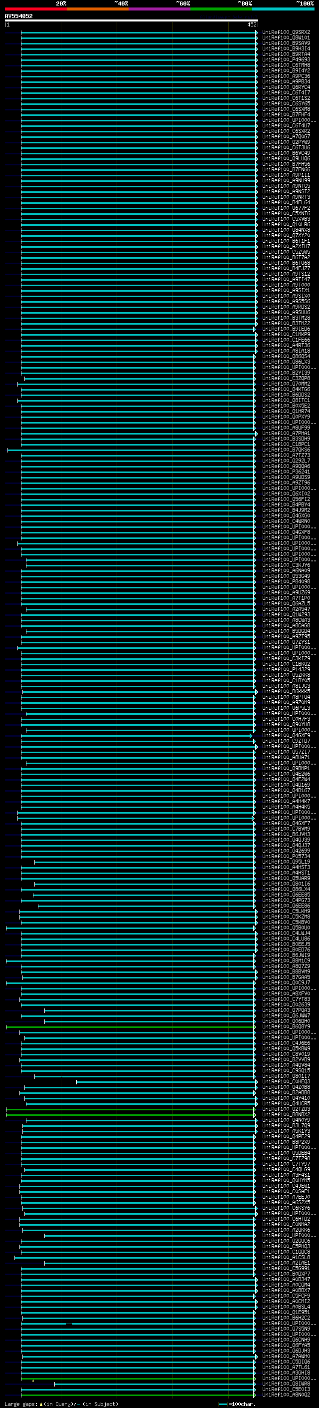Screen dimensions: 319x1408
Task: Select label UniRef100_Q5UAR9
Action: tap(286, 879)
